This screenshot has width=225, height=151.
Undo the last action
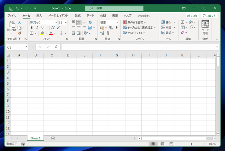tap(18, 8)
